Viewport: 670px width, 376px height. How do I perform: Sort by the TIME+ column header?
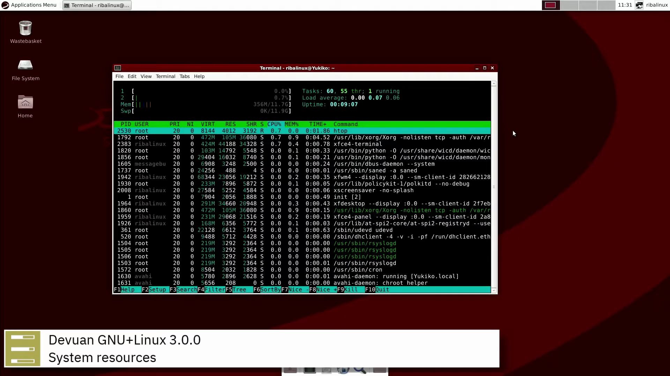[x=318, y=124]
